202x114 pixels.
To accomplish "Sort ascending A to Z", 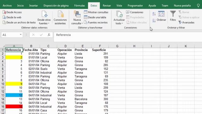I will coord(154,14).
